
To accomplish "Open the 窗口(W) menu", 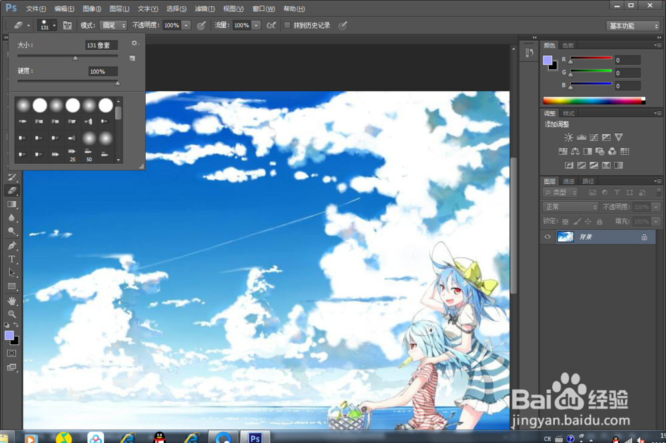I will [x=263, y=9].
